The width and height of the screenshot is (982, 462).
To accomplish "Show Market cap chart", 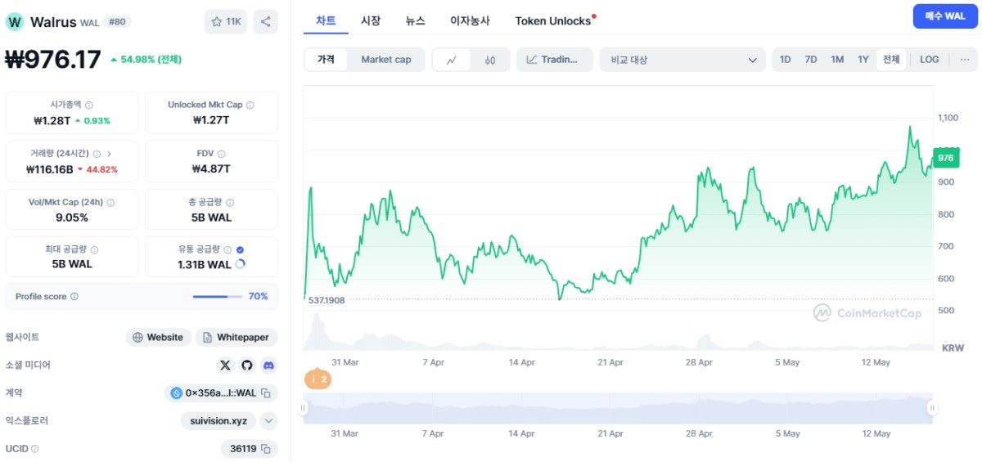I will click(x=386, y=60).
